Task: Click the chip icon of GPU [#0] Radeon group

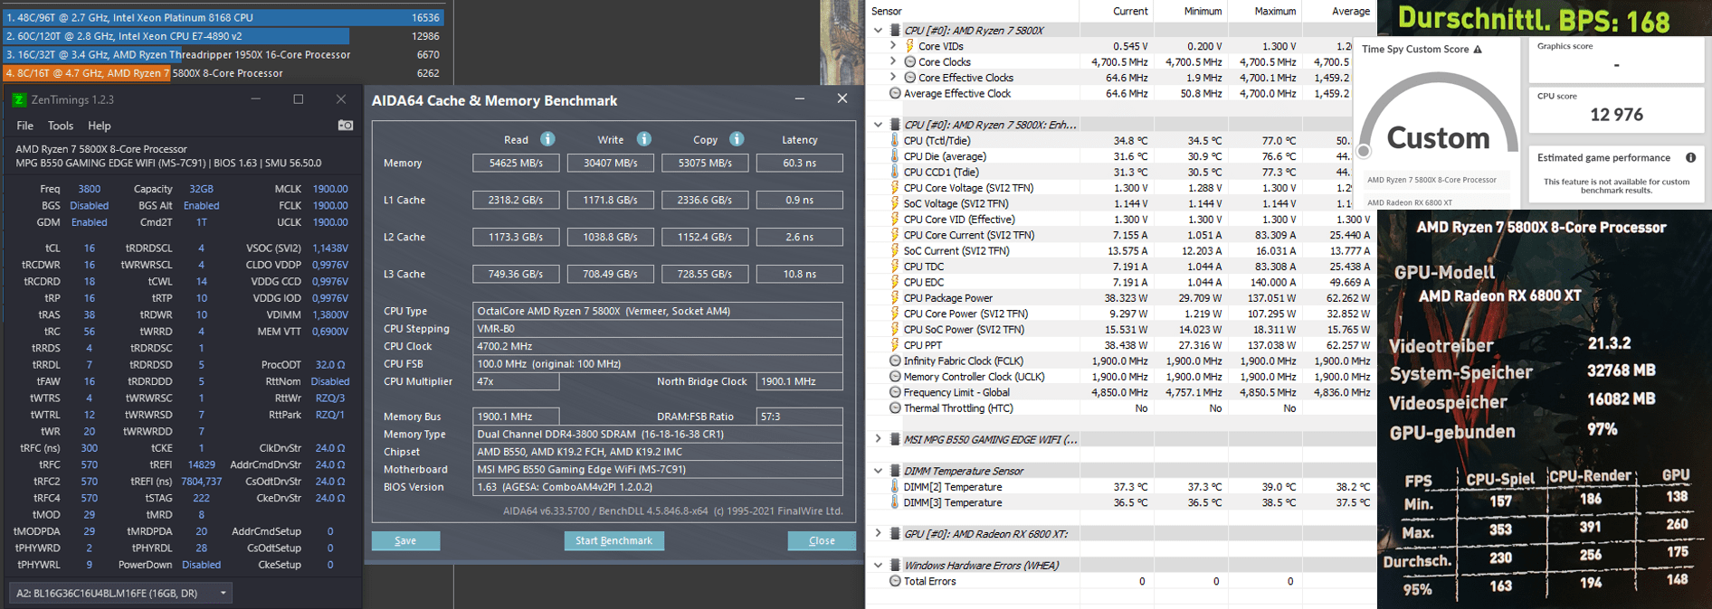Action: (x=895, y=534)
